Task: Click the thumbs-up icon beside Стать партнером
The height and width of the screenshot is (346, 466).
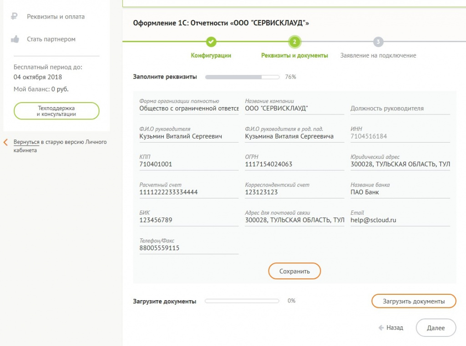Action: (15, 39)
